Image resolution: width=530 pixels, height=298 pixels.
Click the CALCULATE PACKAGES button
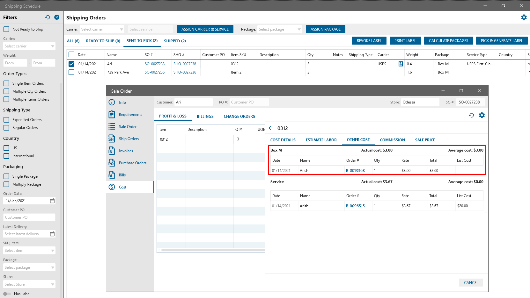[448, 41]
